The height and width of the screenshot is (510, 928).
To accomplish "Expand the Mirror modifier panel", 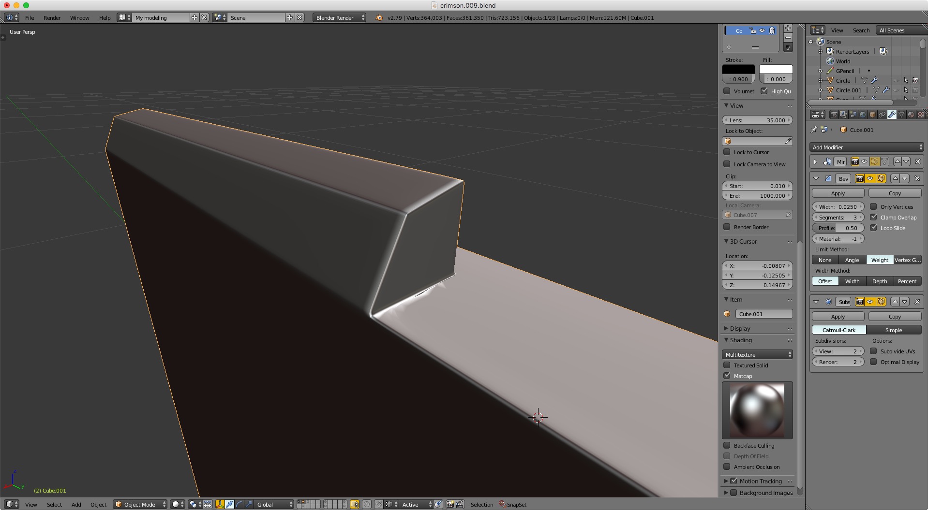I will tap(816, 161).
